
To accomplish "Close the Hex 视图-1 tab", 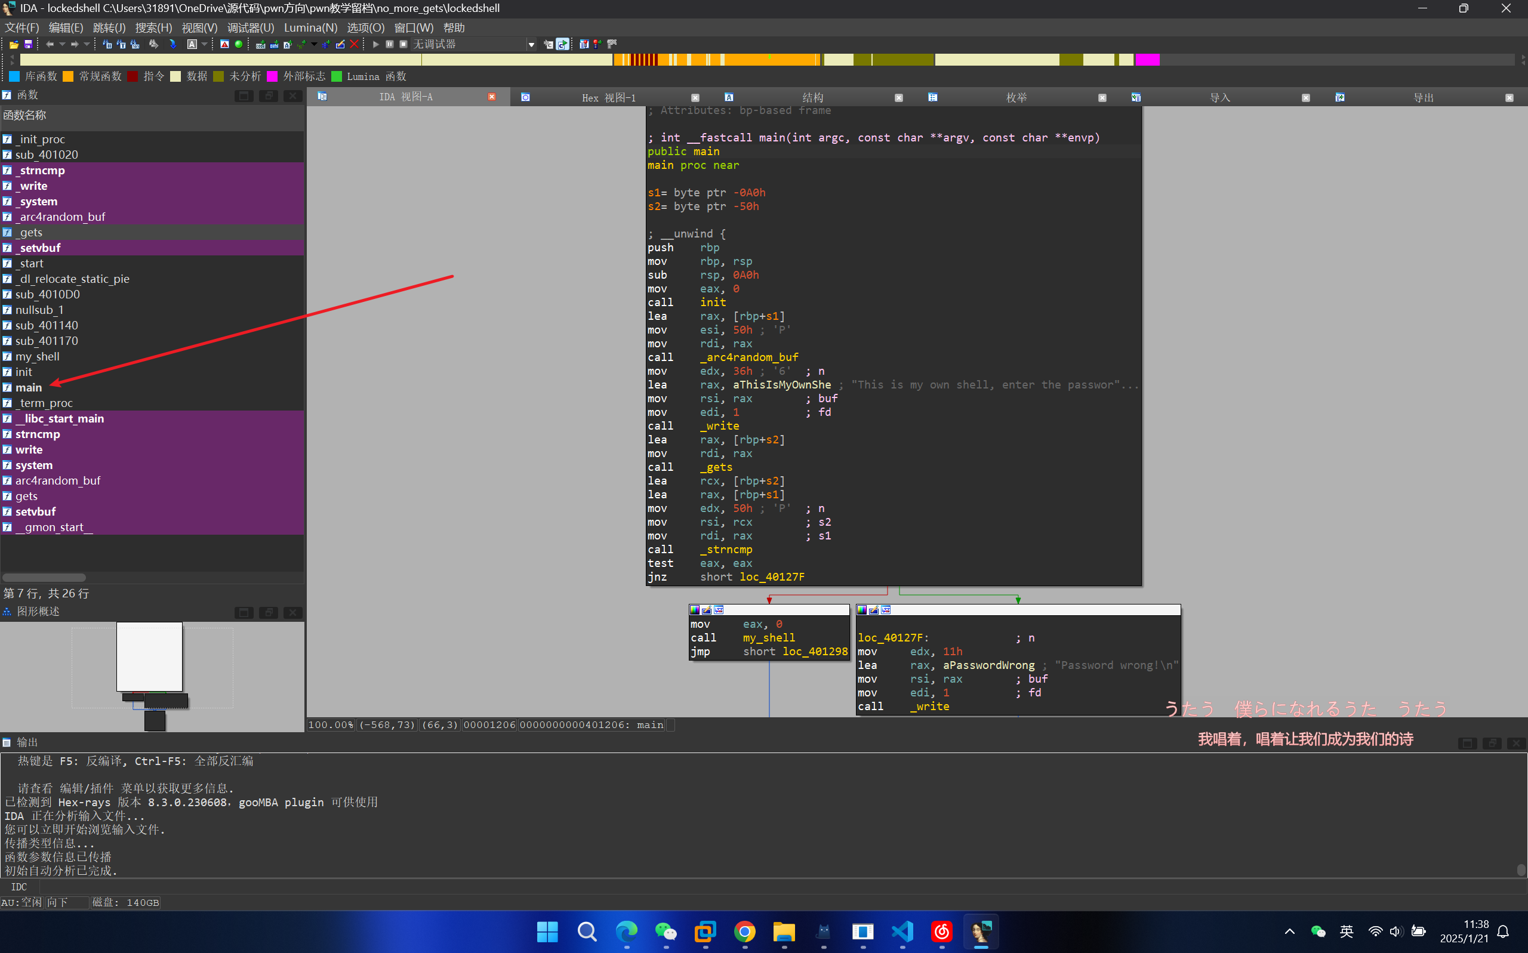I will (x=695, y=98).
